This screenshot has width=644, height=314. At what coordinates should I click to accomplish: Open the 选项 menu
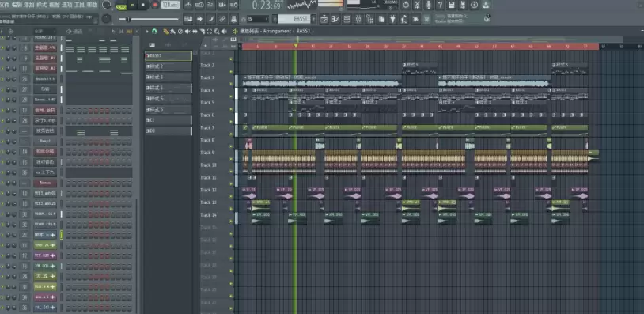66,5
